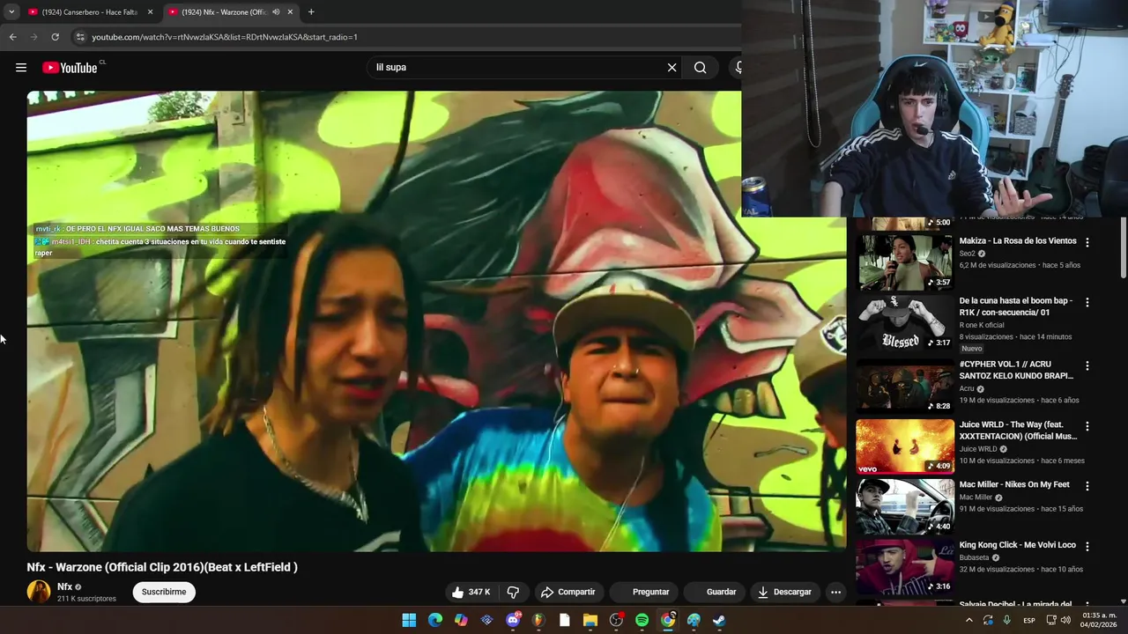
Task: Click the browser address bar URL
Action: pos(225,37)
